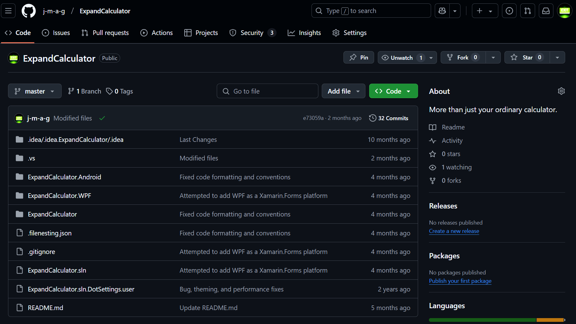View the 32 Commits history

389,118
